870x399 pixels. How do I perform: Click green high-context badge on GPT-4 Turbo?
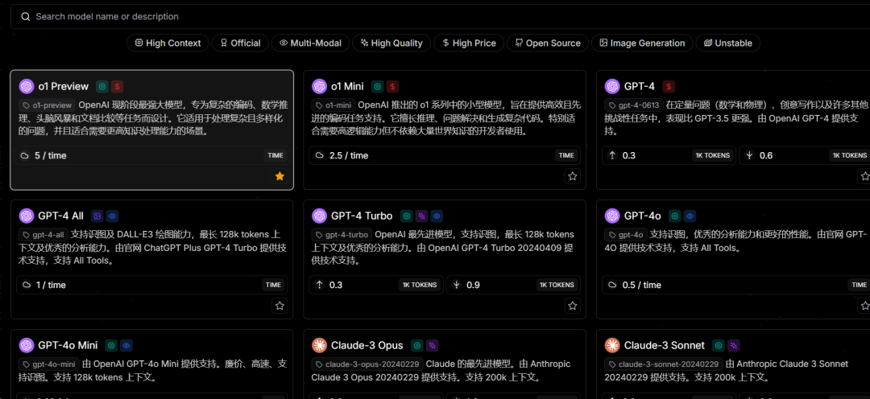(x=406, y=216)
